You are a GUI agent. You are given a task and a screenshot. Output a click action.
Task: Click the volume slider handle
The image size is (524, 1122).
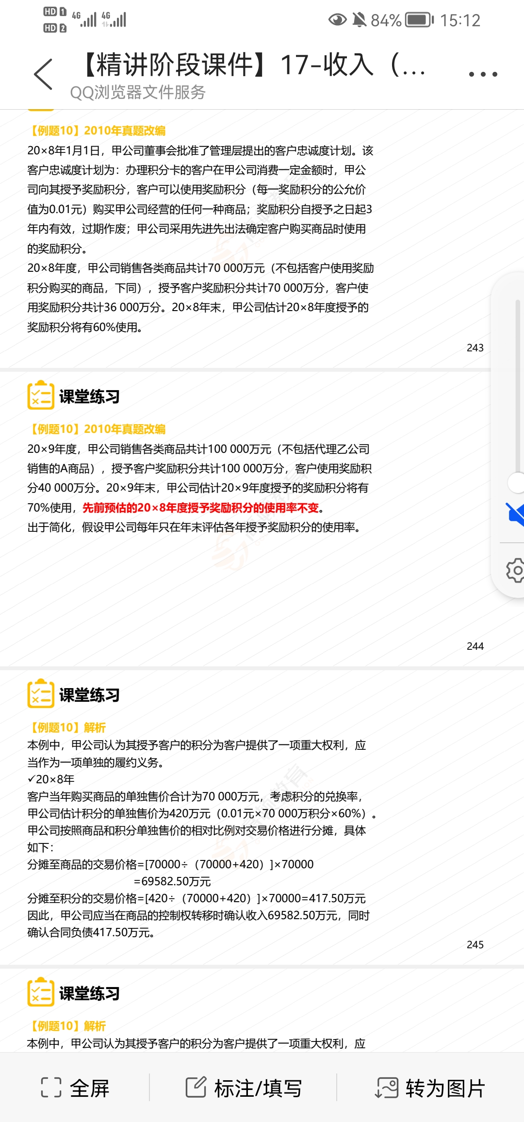(x=516, y=483)
